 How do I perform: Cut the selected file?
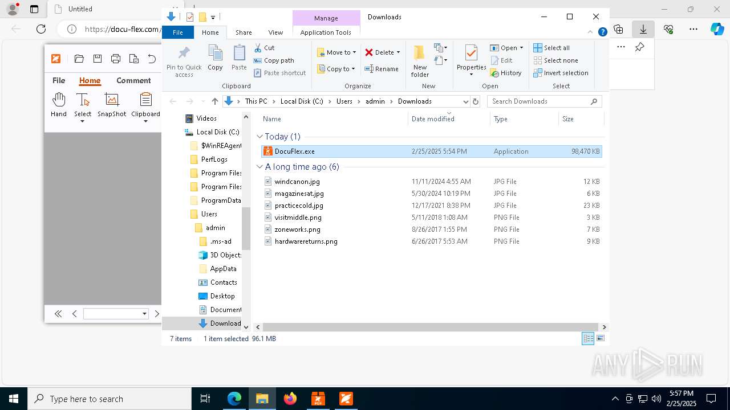tap(264, 48)
